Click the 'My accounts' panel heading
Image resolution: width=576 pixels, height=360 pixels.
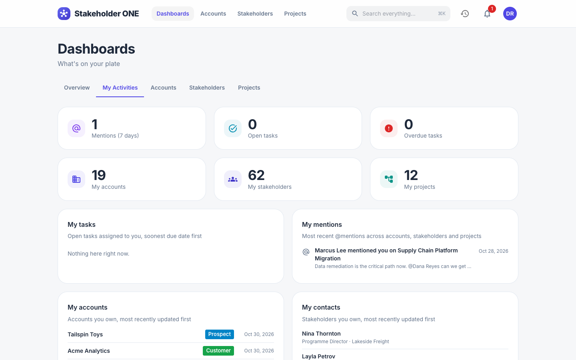88,307
